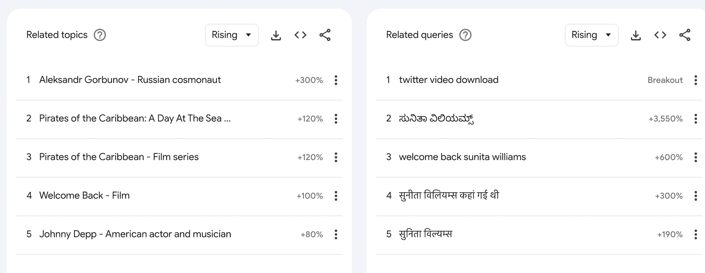Click the twitter video download query
The image size is (705, 273).
(x=448, y=80)
